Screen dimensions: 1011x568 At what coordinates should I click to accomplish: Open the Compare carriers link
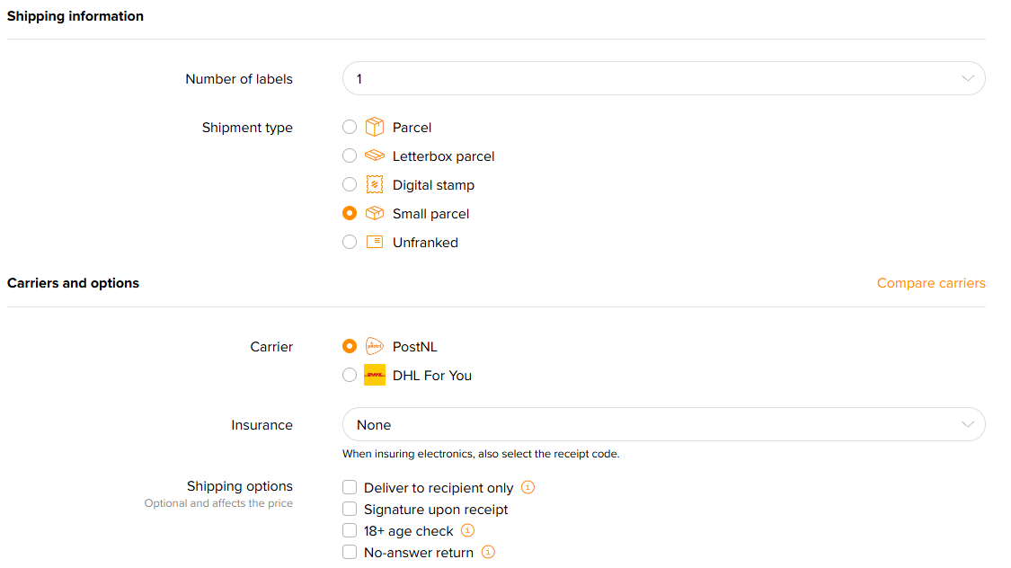click(931, 283)
